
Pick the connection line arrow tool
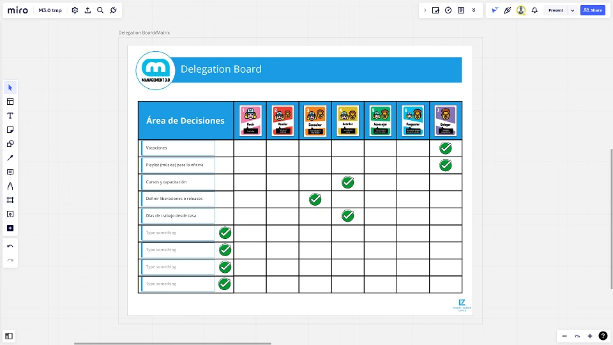(10, 158)
